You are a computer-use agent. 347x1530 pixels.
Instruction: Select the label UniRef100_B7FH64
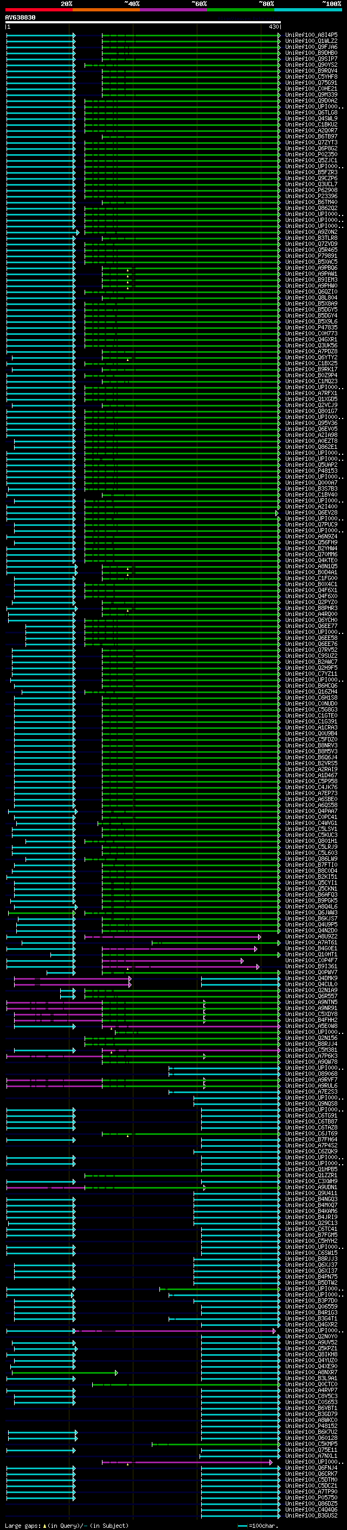tap(311, 1139)
